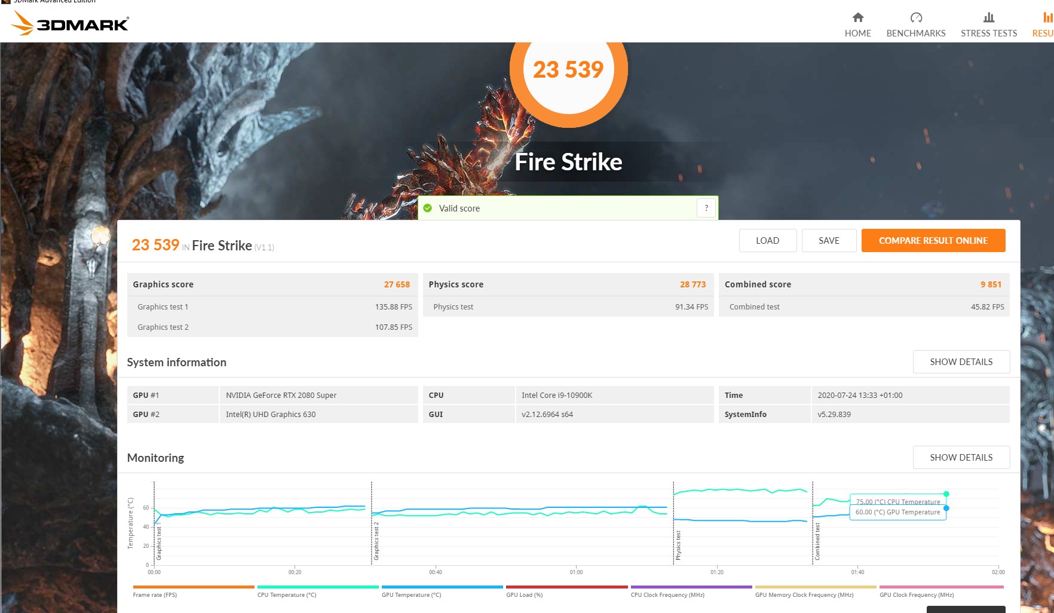Click the Graphics test 1 chart marker
Screen dimensions: 1054x613
tap(159, 542)
